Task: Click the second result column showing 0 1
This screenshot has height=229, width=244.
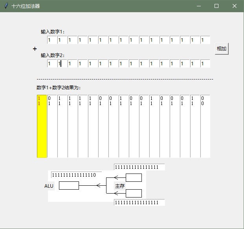Action: coord(52,126)
